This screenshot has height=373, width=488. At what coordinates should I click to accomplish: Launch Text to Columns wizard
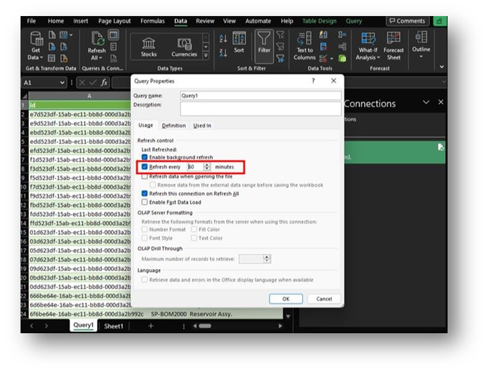(x=304, y=46)
